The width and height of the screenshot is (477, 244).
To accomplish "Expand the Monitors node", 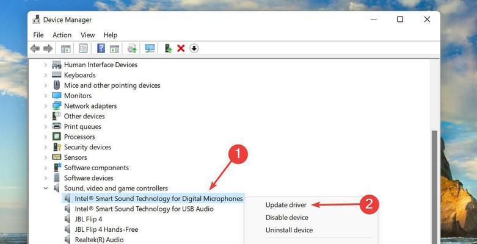I will [46, 96].
